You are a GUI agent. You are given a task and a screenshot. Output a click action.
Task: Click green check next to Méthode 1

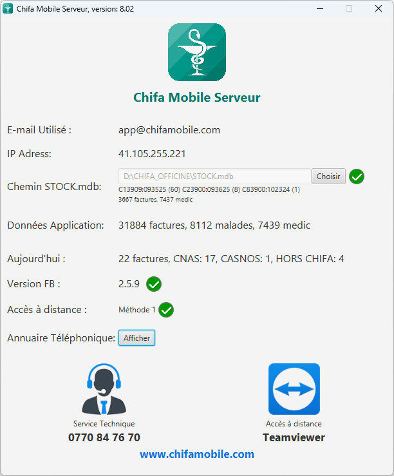point(166,310)
